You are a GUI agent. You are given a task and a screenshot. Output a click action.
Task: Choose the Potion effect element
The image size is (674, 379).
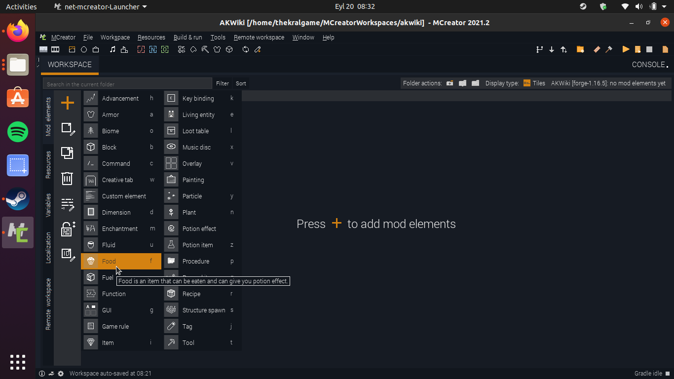[x=201, y=228]
